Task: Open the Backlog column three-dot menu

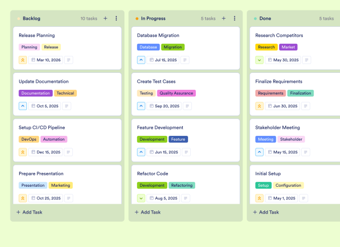Action: click(x=116, y=18)
